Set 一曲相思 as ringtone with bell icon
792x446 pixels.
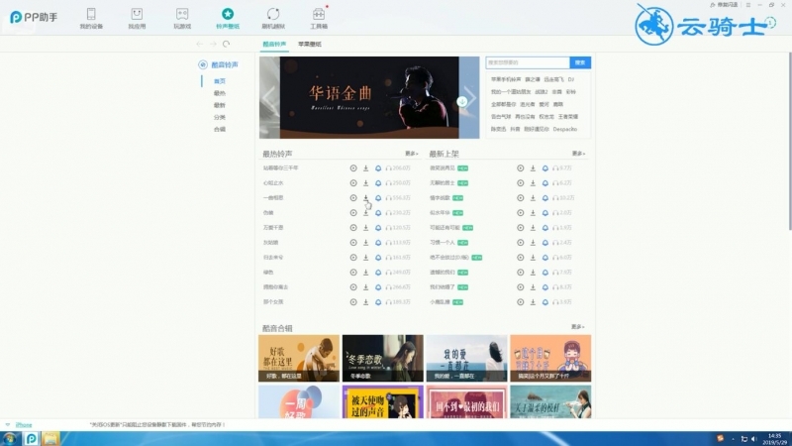pyautogui.click(x=378, y=197)
